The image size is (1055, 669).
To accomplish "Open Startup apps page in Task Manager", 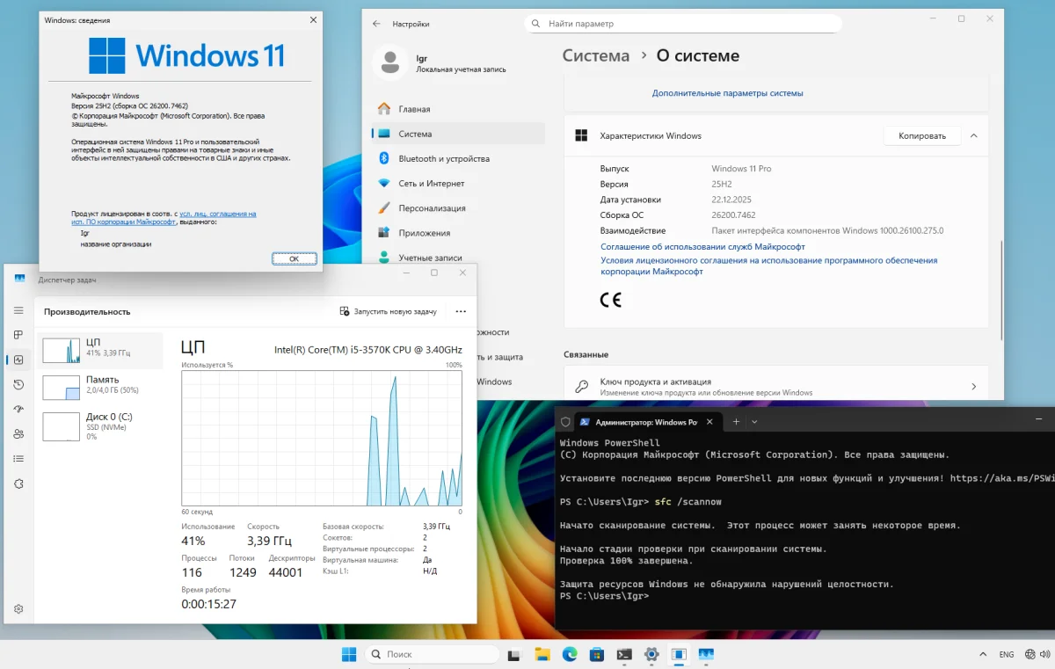I will tap(18, 409).
